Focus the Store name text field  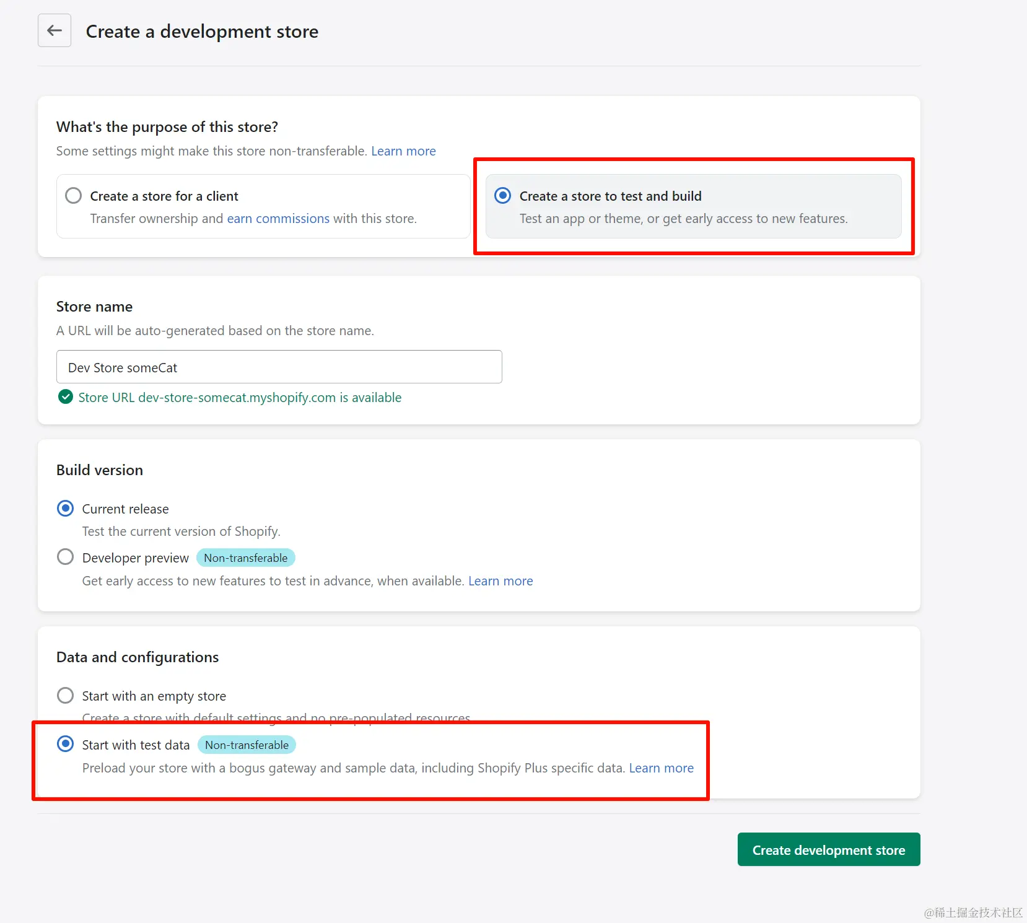pyautogui.click(x=279, y=367)
